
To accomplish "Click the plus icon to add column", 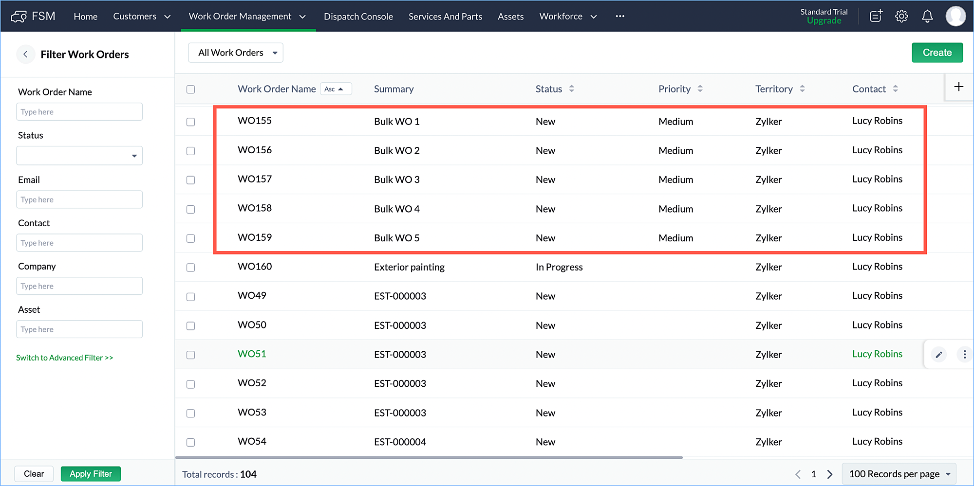I will tap(958, 87).
